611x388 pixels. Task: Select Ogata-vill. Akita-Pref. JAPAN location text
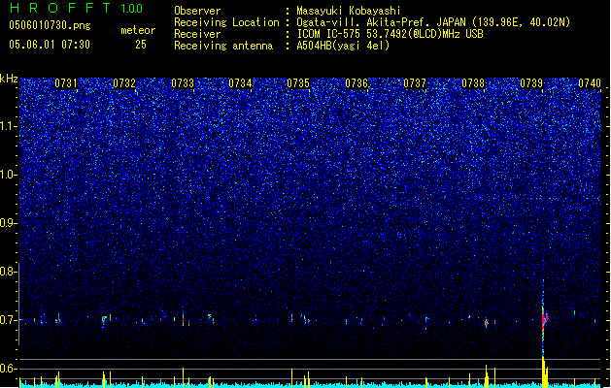433,22
